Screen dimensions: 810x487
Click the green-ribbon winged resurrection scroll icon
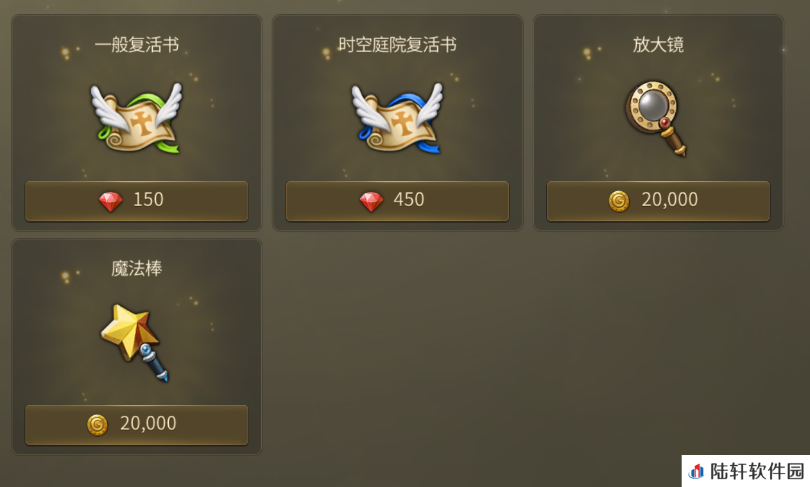(137, 118)
